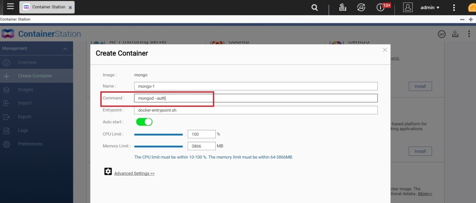Viewport: 476px width, 203px height.
Task: Open notifications info icon with 10+ badge
Action: pyautogui.click(x=380, y=7)
